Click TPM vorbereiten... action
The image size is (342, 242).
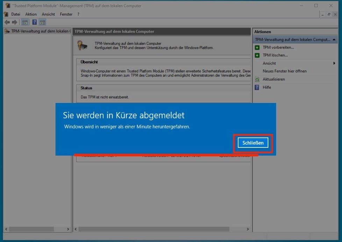coord(278,47)
